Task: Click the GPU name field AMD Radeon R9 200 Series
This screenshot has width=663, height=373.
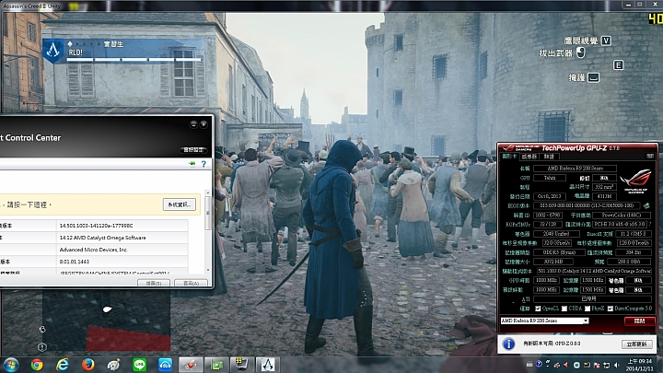Action: [575, 169]
